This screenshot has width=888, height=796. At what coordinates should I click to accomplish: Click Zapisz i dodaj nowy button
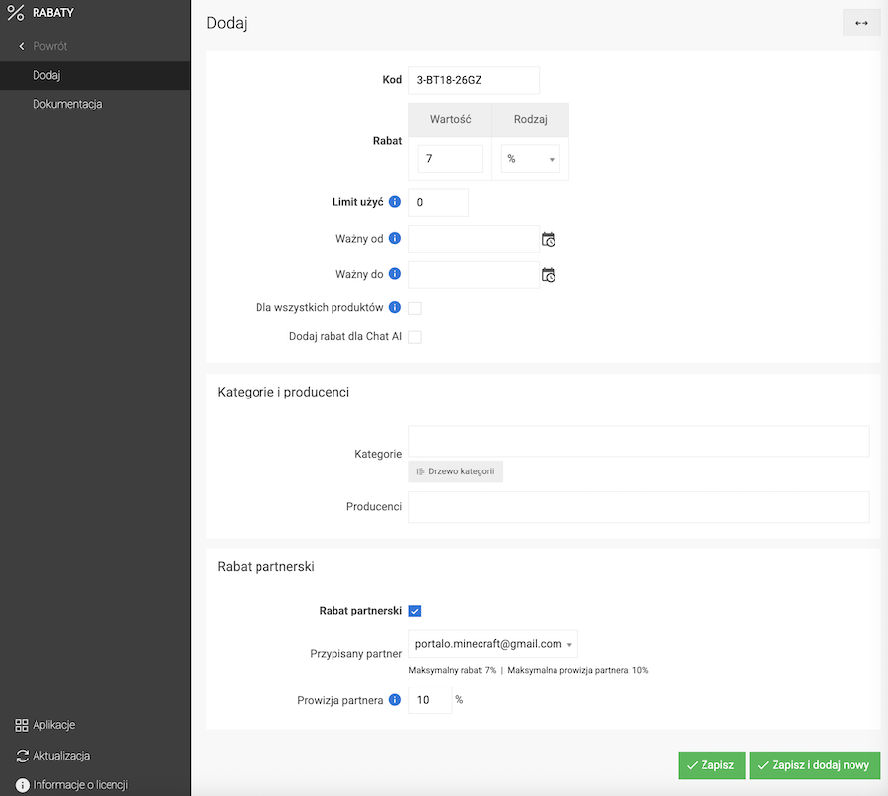point(814,765)
